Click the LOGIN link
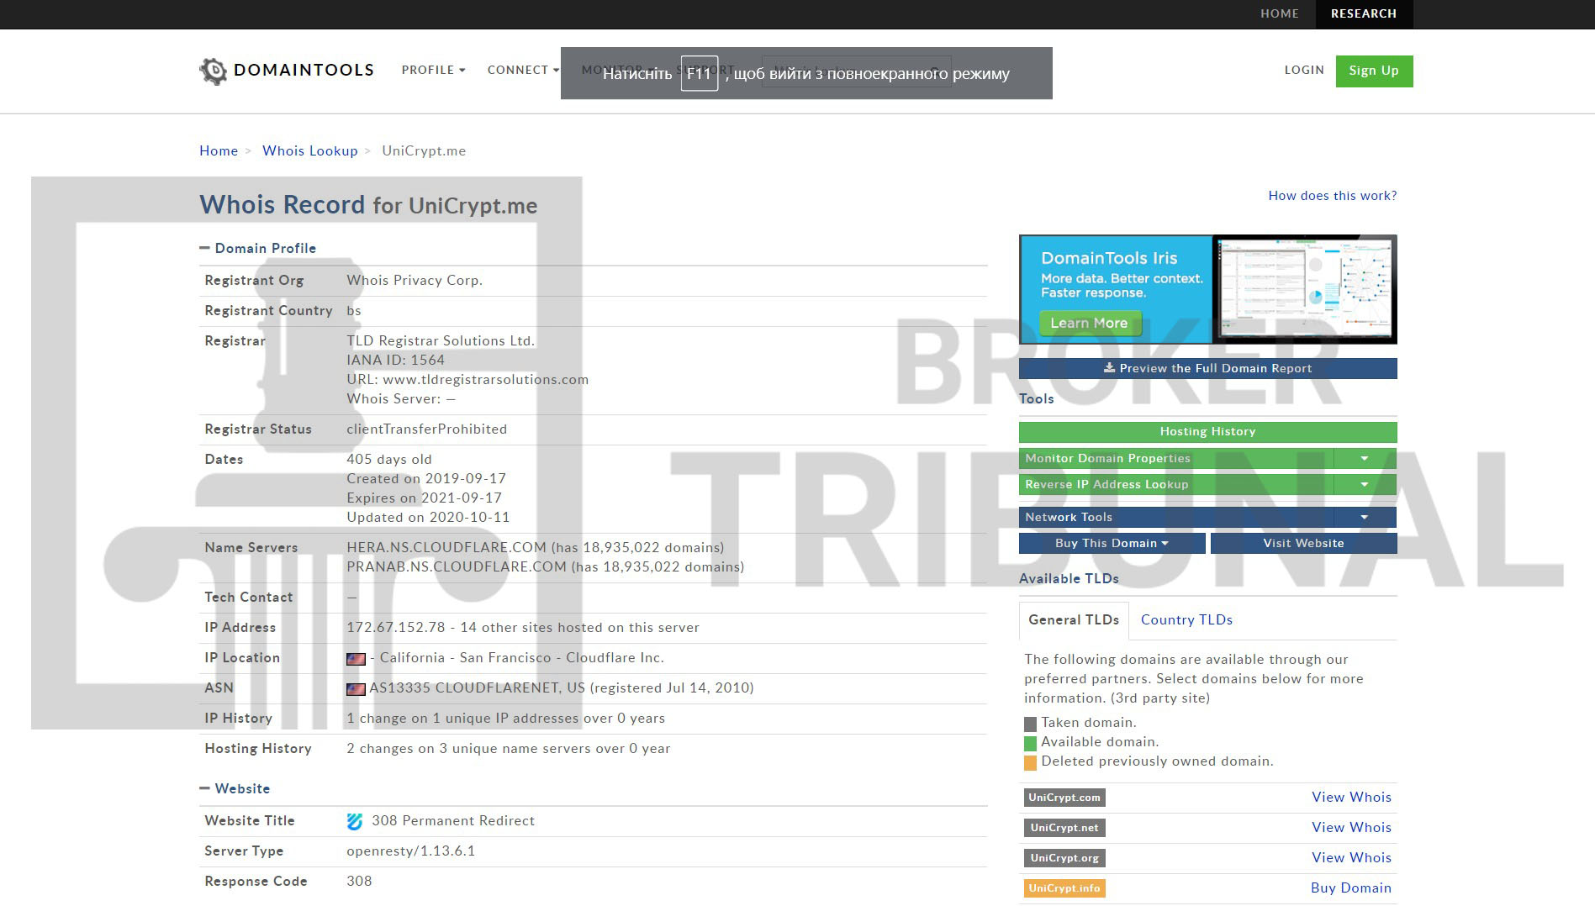This screenshot has width=1595, height=906. click(x=1304, y=70)
